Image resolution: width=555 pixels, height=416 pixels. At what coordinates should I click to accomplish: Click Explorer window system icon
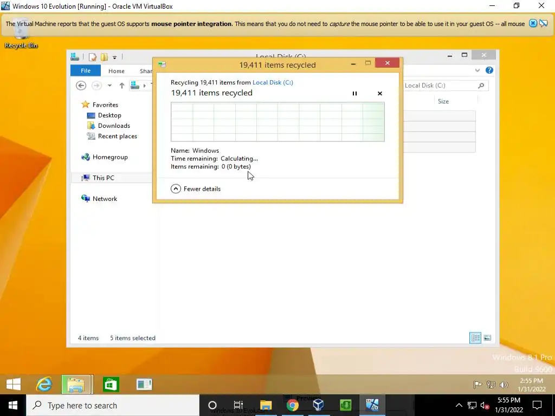click(75, 56)
